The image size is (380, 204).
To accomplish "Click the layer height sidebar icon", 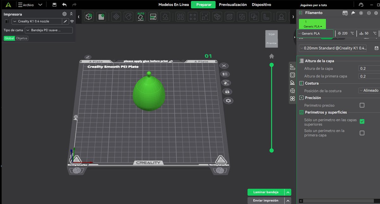I will 292,67.
